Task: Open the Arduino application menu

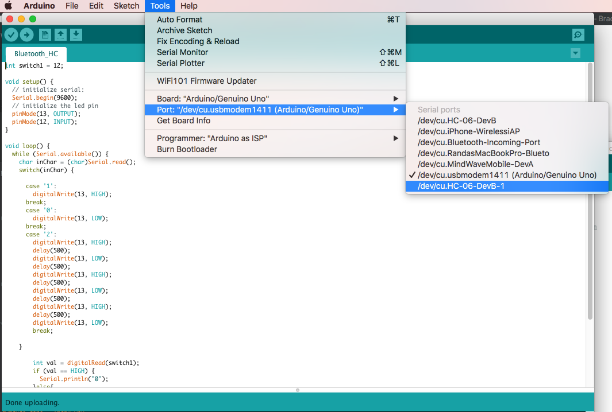Action: pos(39,6)
